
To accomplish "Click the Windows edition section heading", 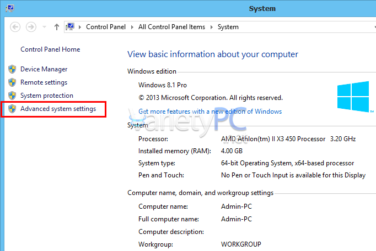I will pos(152,71).
